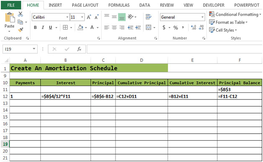Align cell text to the right
The height and width of the screenshot is (162, 263).
[122, 27]
